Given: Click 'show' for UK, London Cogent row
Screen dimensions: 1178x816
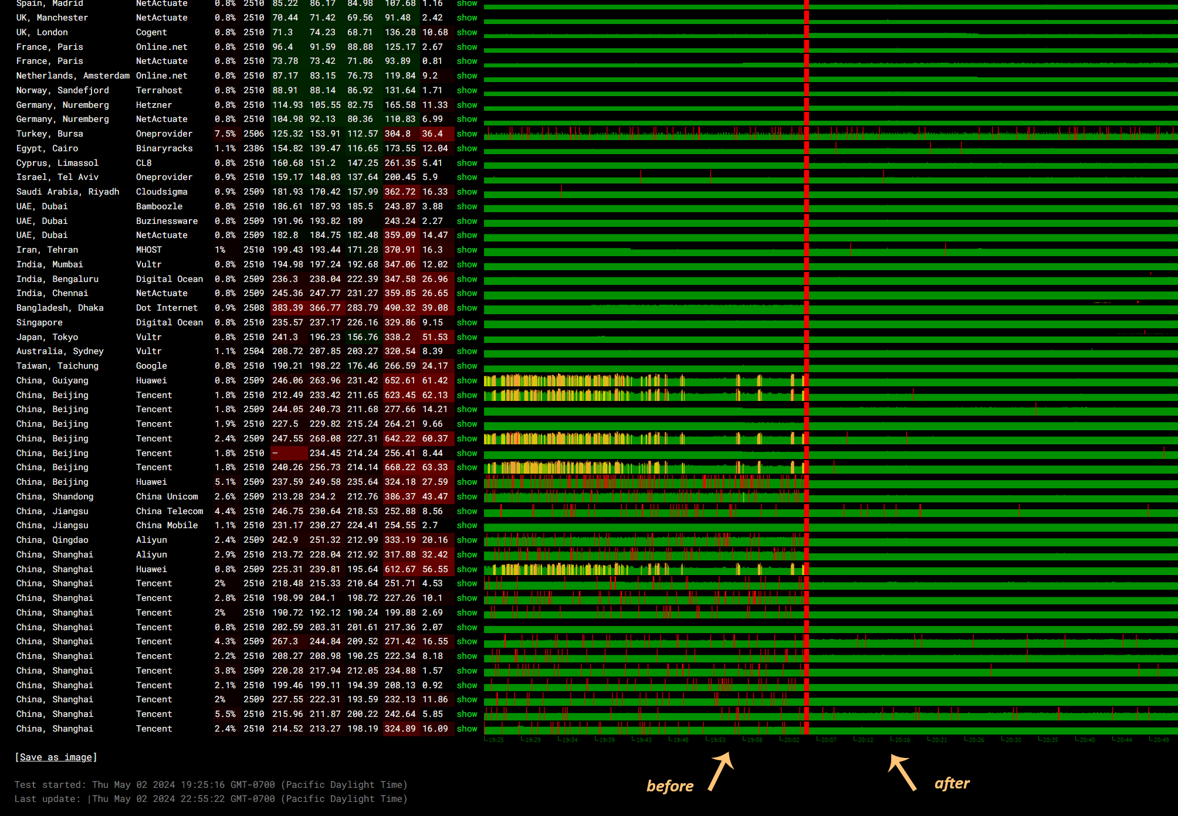Looking at the screenshot, I should 467,32.
